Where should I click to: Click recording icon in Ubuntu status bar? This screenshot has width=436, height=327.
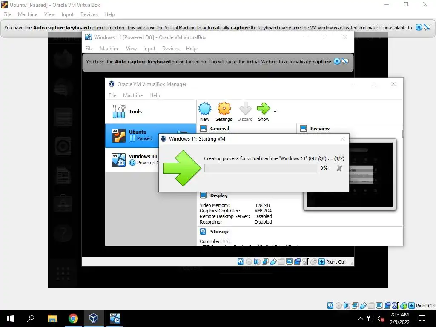coord(387,306)
